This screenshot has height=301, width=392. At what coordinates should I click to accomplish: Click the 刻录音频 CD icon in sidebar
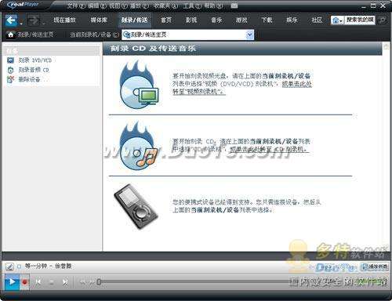(x=10, y=70)
